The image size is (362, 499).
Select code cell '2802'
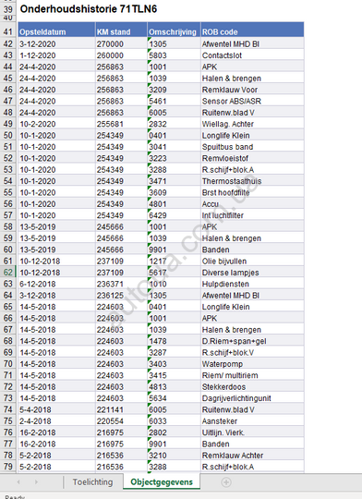pyautogui.click(x=174, y=432)
